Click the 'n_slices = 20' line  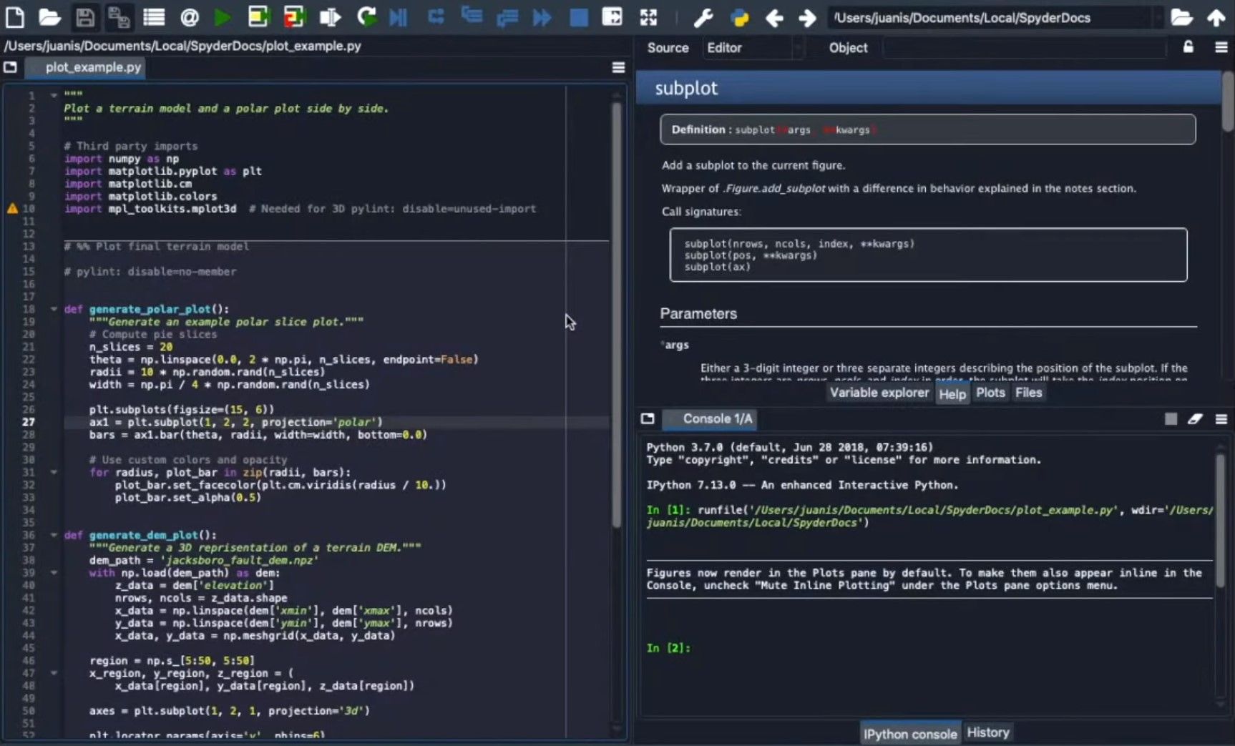(131, 347)
